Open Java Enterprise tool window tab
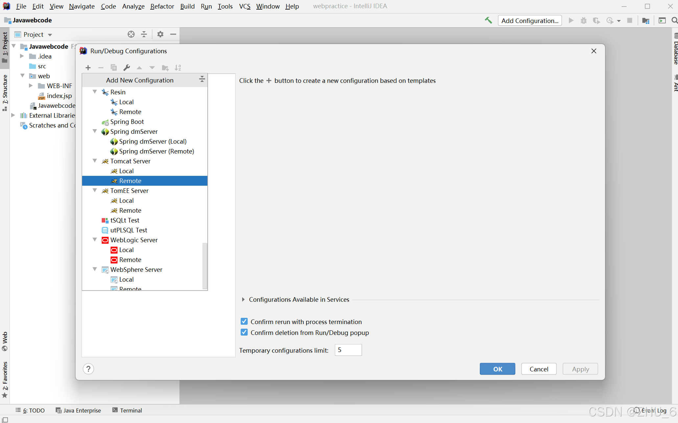Image resolution: width=678 pixels, height=423 pixels. point(78,410)
